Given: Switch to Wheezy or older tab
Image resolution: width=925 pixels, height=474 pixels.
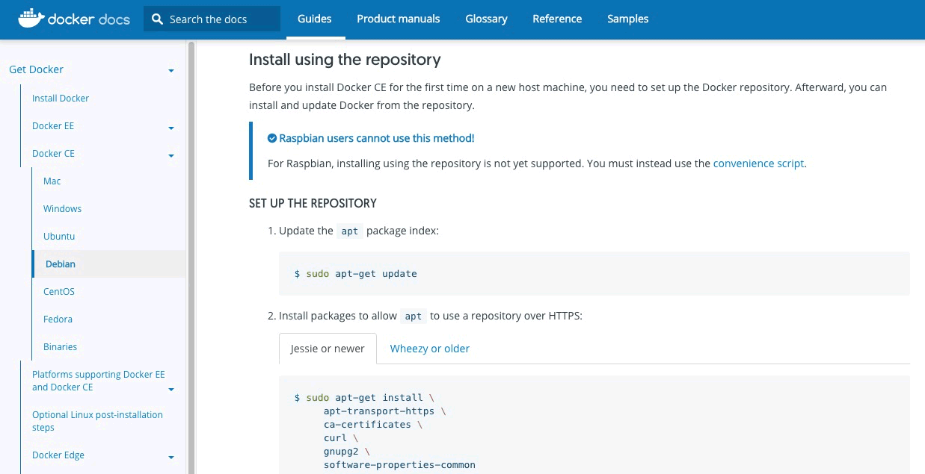Looking at the screenshot, I should [429, 349].
